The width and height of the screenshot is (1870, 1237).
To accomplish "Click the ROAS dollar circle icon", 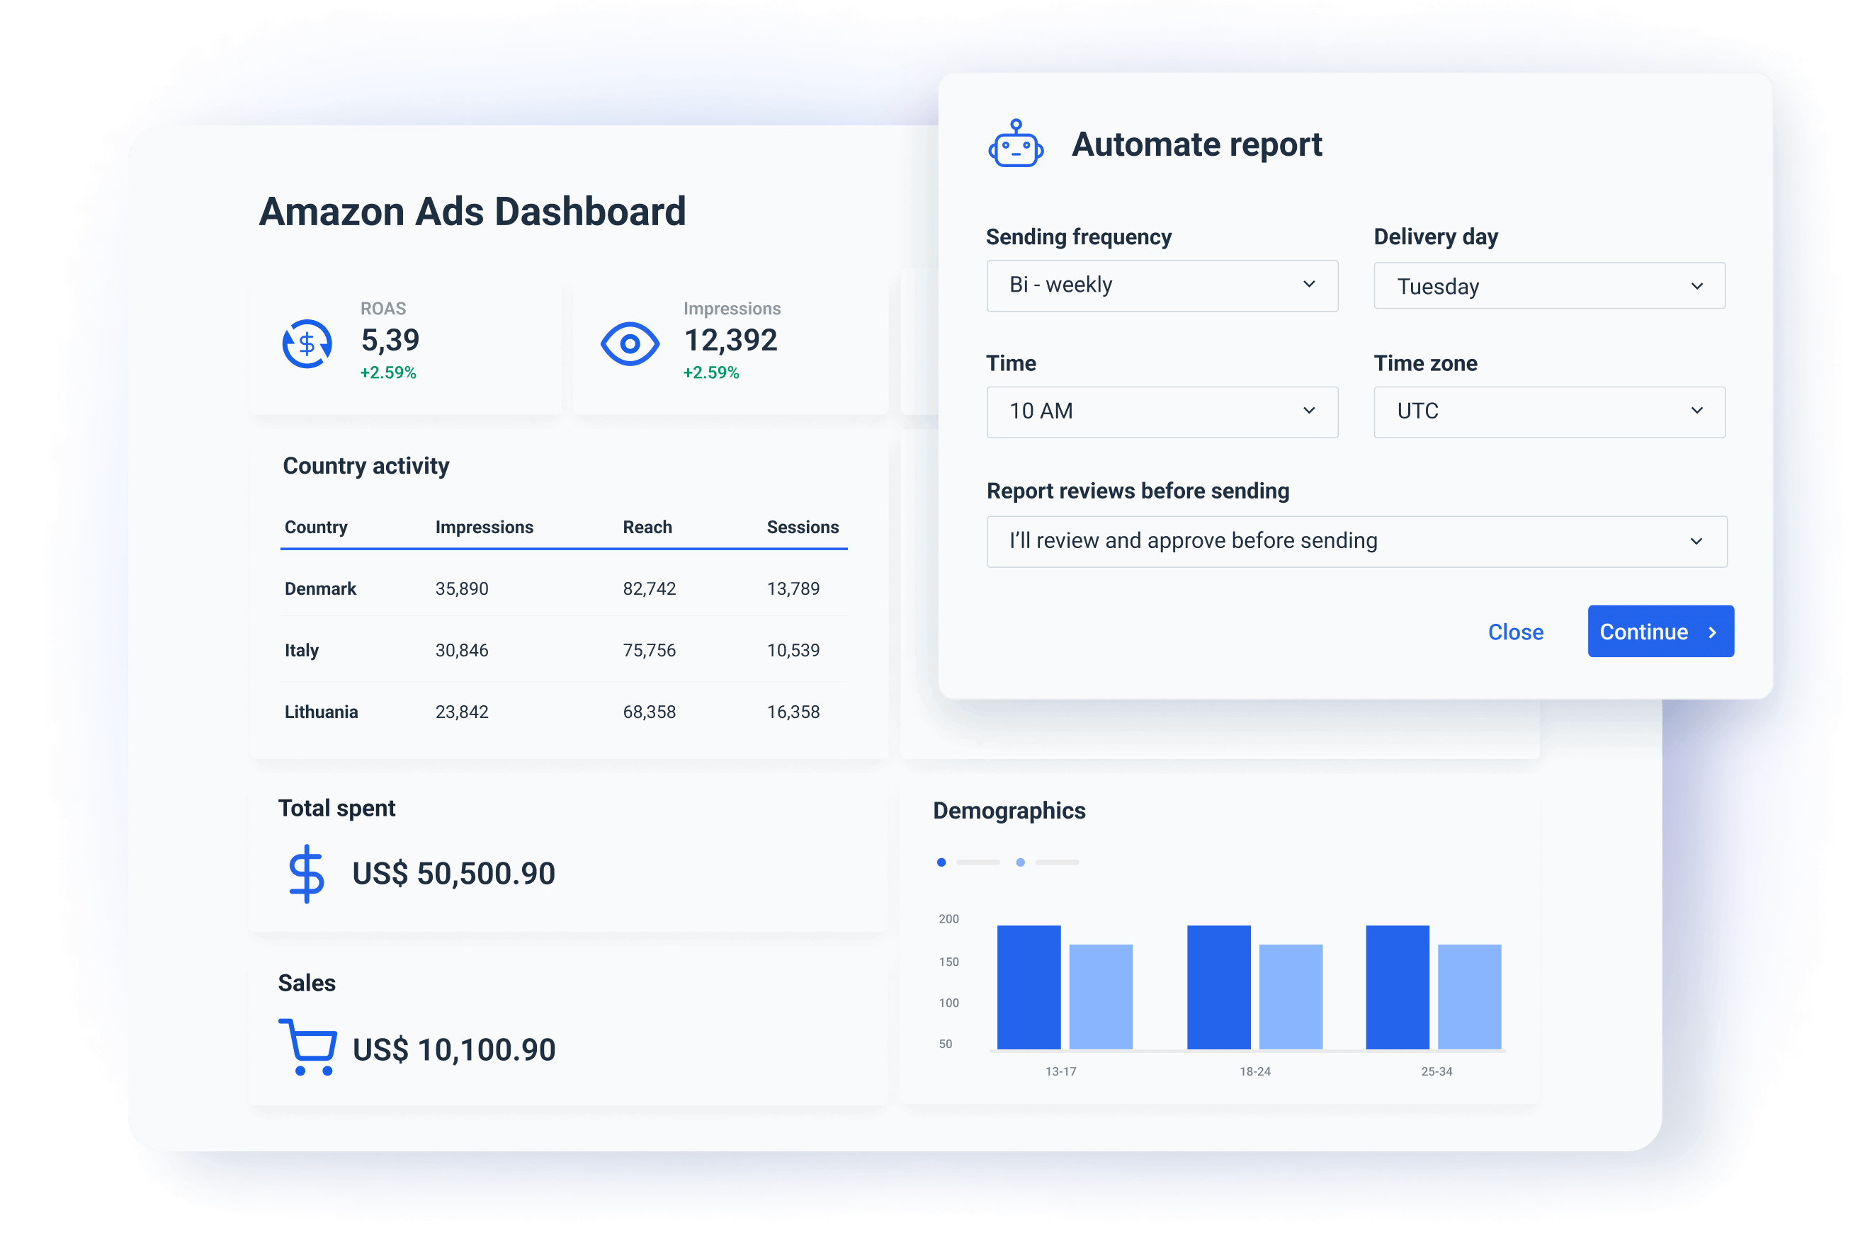I will tap(306, 343).
